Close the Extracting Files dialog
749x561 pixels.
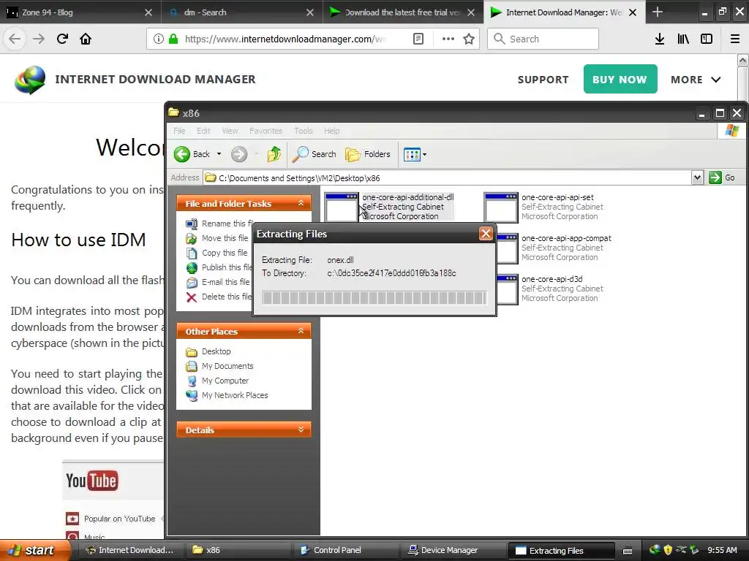[486, 233]
